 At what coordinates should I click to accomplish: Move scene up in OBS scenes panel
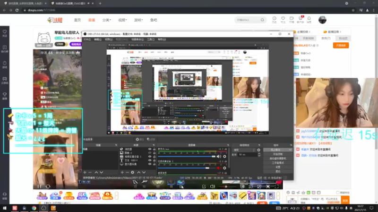pos(96,172)
